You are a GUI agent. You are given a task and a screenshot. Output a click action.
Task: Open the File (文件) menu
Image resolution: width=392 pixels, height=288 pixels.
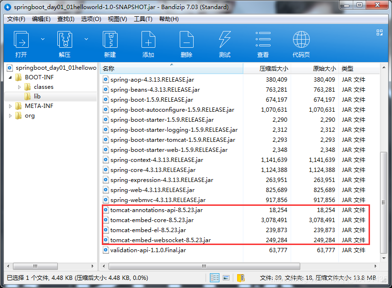[x=16, y=19]
